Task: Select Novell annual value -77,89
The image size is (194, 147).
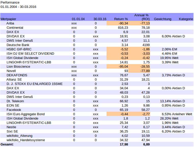Action: pyautogui.click(x=145, y=71)
